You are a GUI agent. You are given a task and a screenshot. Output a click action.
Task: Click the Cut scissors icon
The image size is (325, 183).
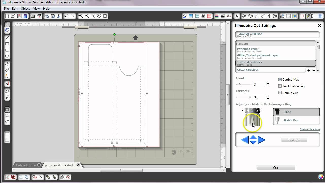59,16
